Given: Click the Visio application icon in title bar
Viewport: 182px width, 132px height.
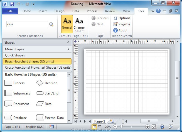Looking at the screenshot, I should (5, 4).
